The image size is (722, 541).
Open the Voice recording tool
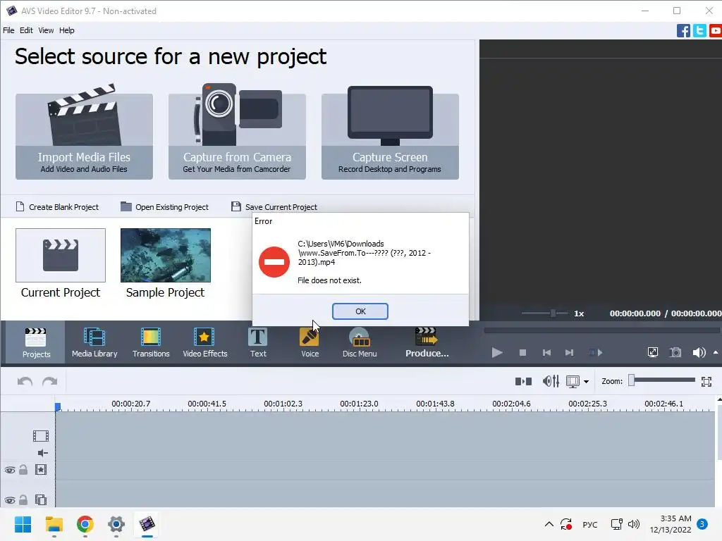pos(310,343)
